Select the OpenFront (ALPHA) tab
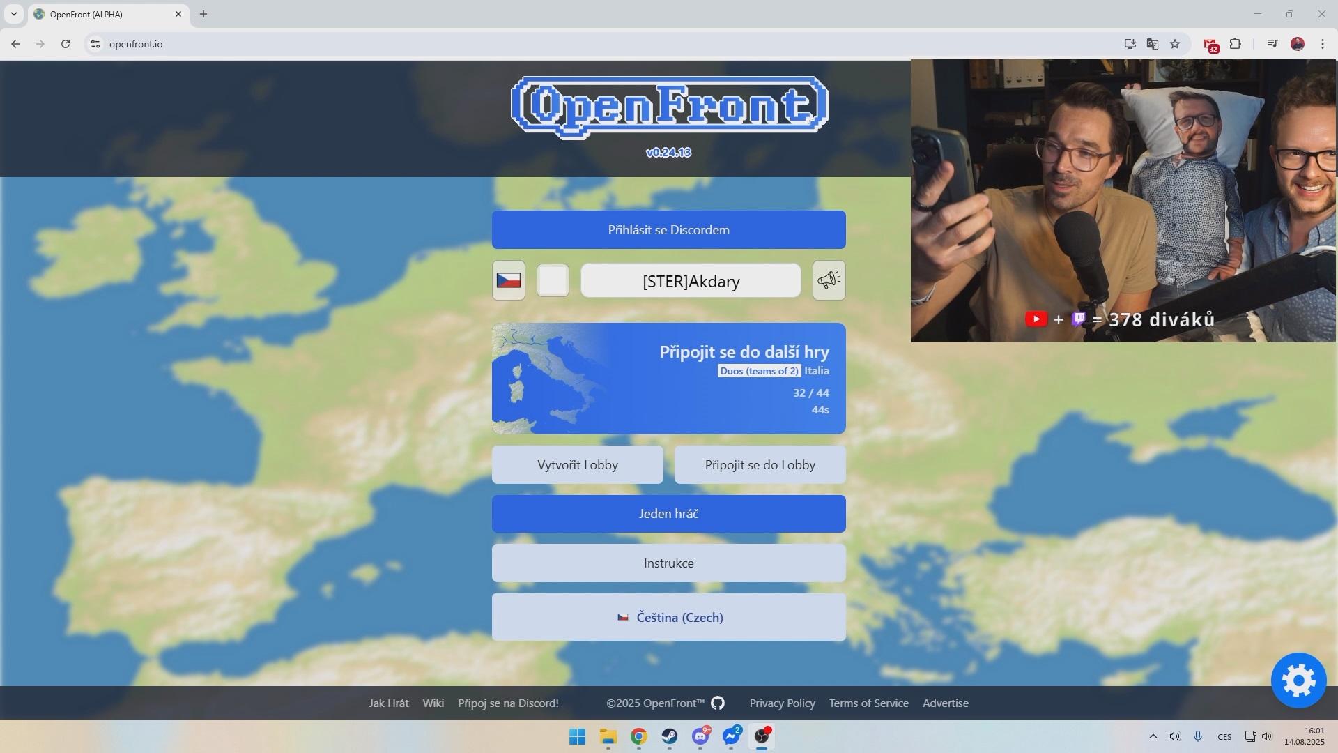 [x=108, y=14]
